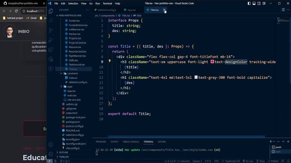Open package.json in the explorer
This screenshot has height=163, width=291.
(x=73, y=122)
